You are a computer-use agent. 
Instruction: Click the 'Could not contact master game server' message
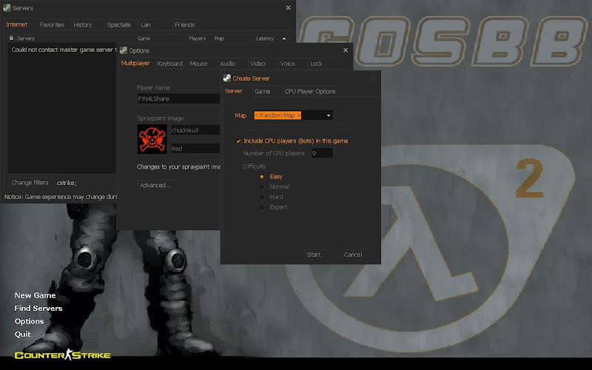(x=64, y=50)
